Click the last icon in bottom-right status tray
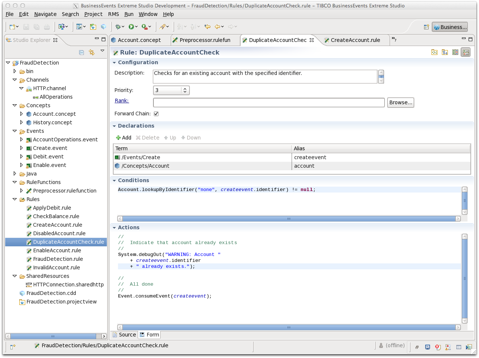Image resolution: width=479 pixels, height=358 pixels. [469, 347]
